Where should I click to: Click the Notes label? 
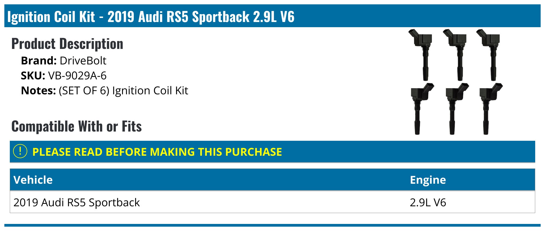38,91
